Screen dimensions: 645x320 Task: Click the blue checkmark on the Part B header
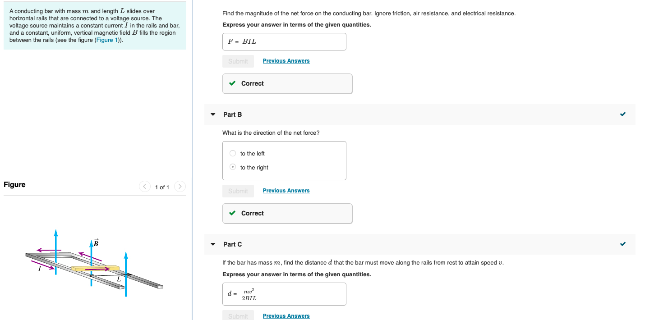tap(623, 114)
